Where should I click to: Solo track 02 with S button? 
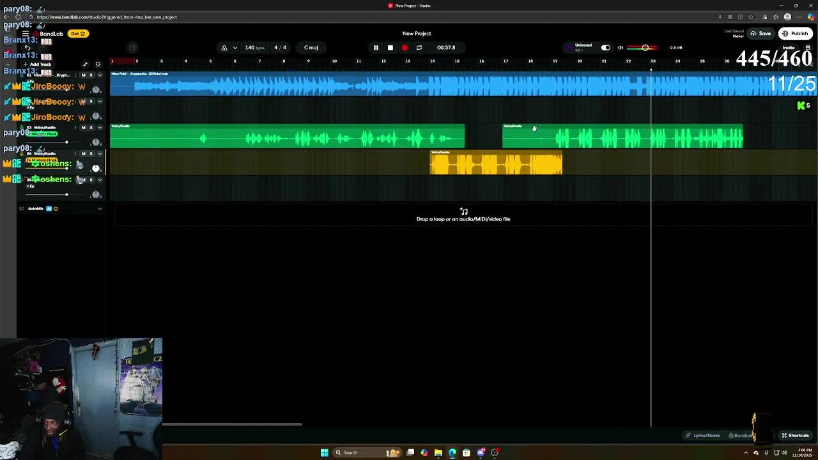pyautogui.click(x=91, y=102)
